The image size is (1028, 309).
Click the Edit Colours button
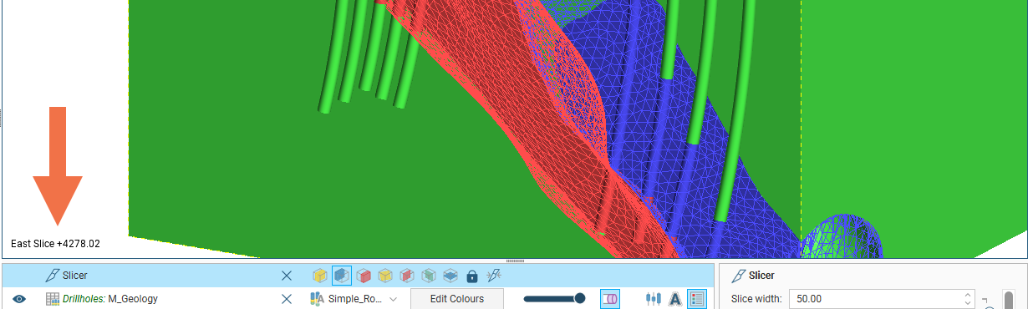pyautogui.click(x=457, y=299)
